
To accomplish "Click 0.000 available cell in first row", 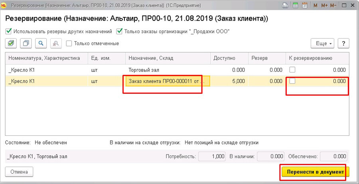I will pos(229,70).
